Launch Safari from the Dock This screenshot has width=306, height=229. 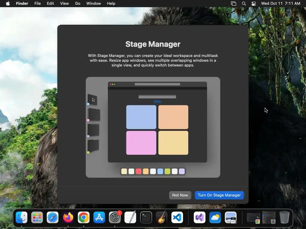tap(53, 217)
